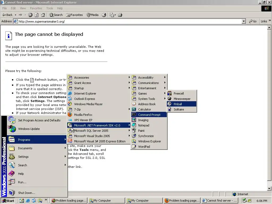Expand the Grant Access submenu
This screenshot has height=204, width=272.
coord(99,83)
